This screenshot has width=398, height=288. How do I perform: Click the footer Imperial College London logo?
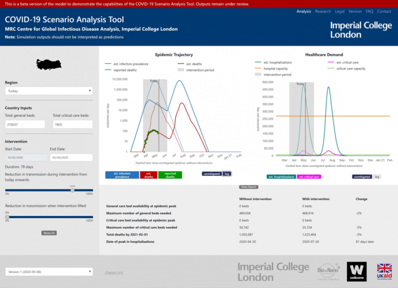273,271
